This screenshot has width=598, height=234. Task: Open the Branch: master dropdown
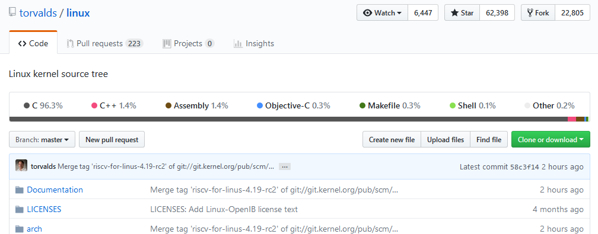pyautogui.click(x=42, y=139)
